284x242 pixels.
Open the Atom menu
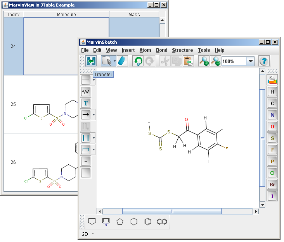click(145, 50)
